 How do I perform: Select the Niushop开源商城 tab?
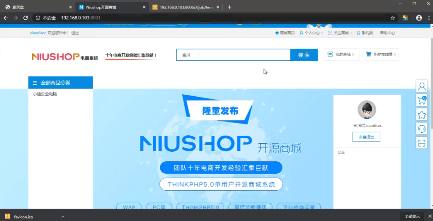point(112,7)
